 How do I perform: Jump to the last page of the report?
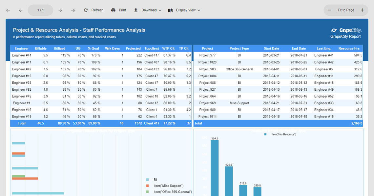pyautogui.click(x=73, y=10)
